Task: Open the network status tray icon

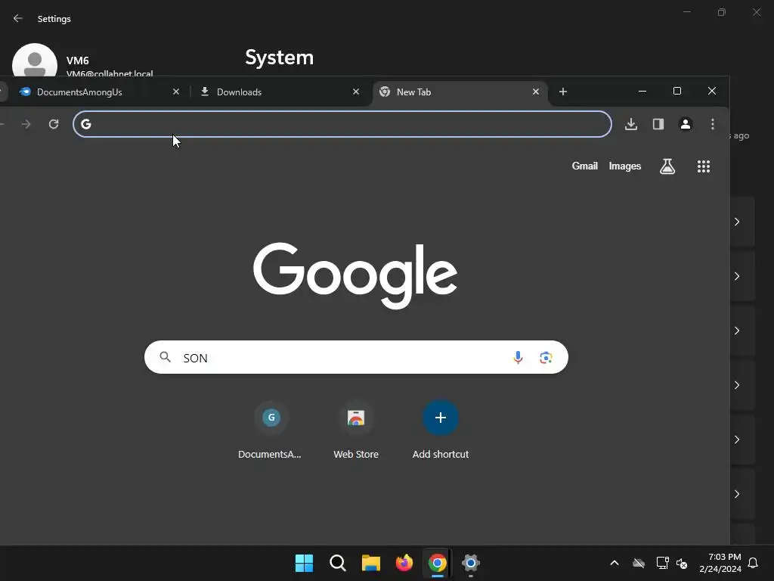Action: click(x=662, y=563)
